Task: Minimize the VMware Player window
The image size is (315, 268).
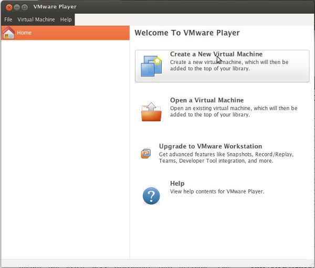Action: tap(16, 7)
